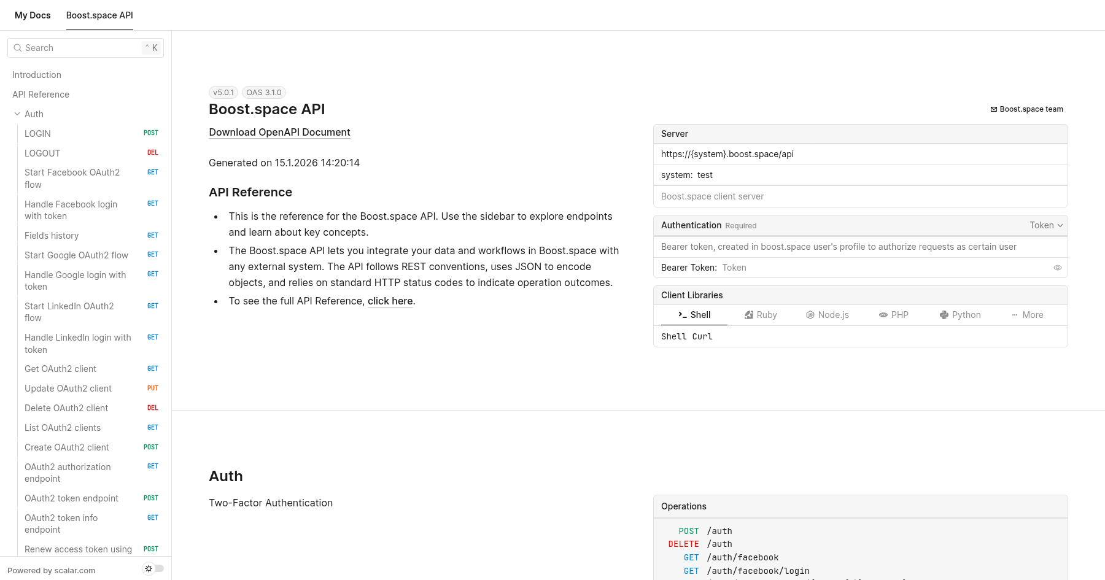
Task: Click the PHP logo icon
Action: [x=883, y=315]
